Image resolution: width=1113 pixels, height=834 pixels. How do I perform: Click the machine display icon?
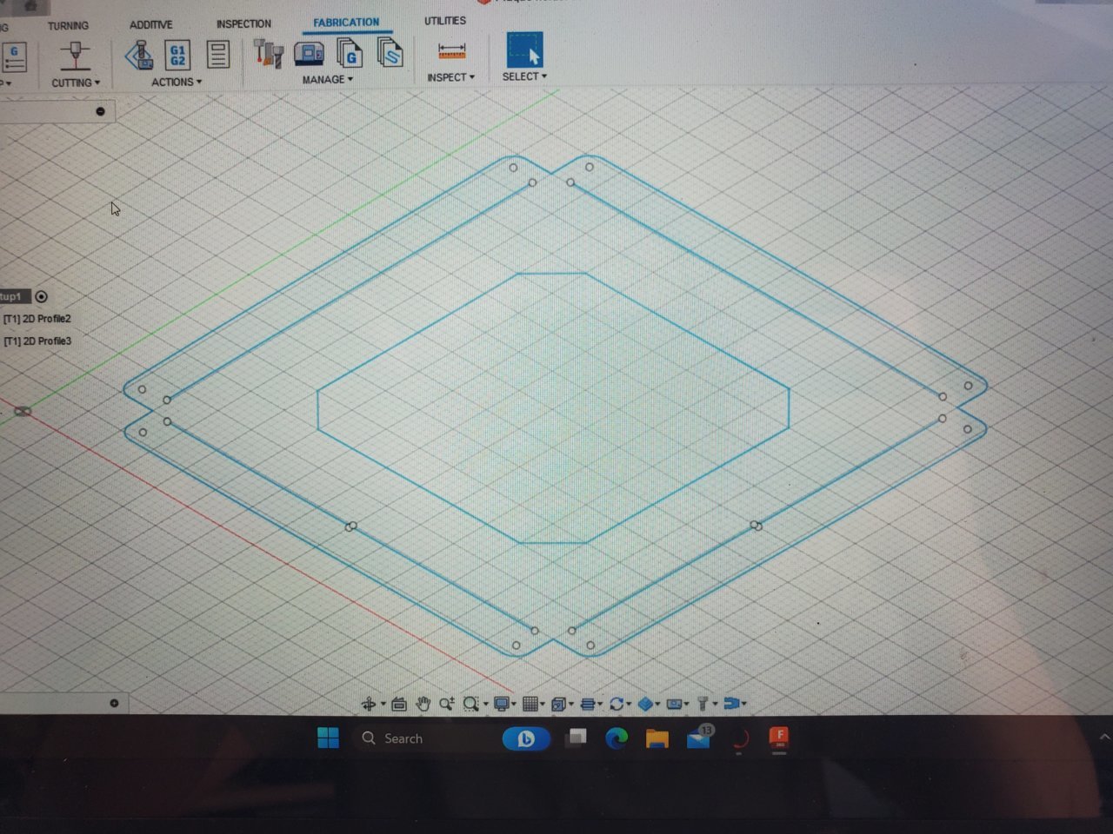point(674,704)
